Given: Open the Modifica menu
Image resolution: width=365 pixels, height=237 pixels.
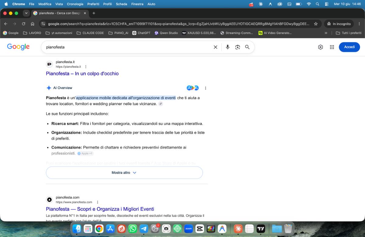Looking at the screenshot, I should [x=45, y=4].
